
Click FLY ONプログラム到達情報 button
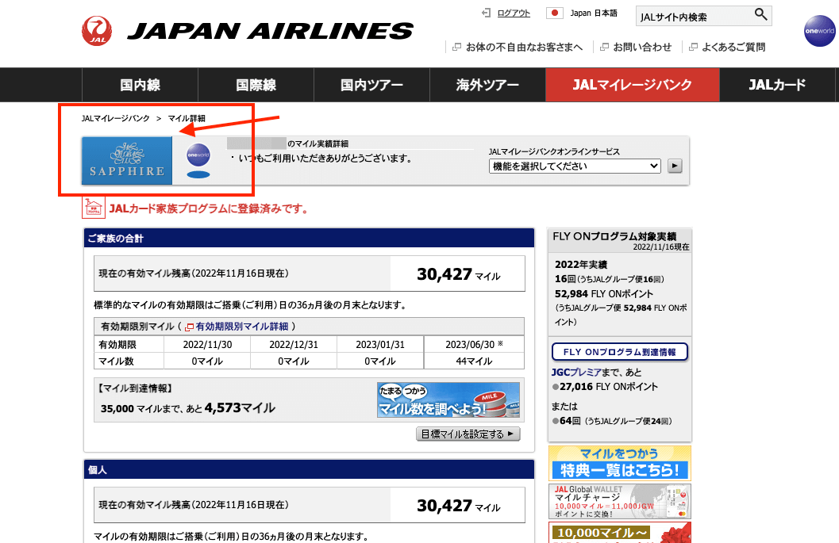(x=620, y=352)
